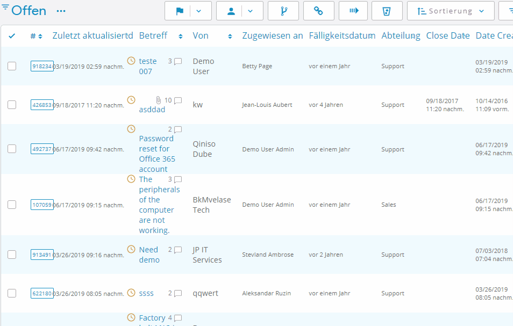Click the flag status icon in toolbar
Viewport: 513px width, 326px height.
tap(180, 11)
